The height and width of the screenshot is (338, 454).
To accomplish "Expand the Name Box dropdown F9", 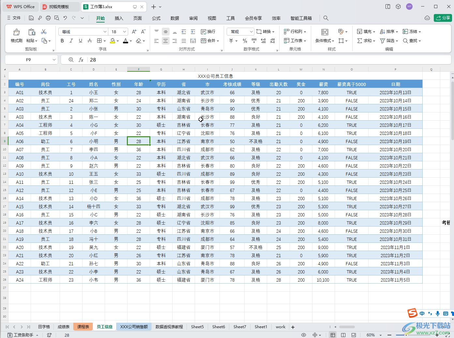I will click(x=54, y=60).
